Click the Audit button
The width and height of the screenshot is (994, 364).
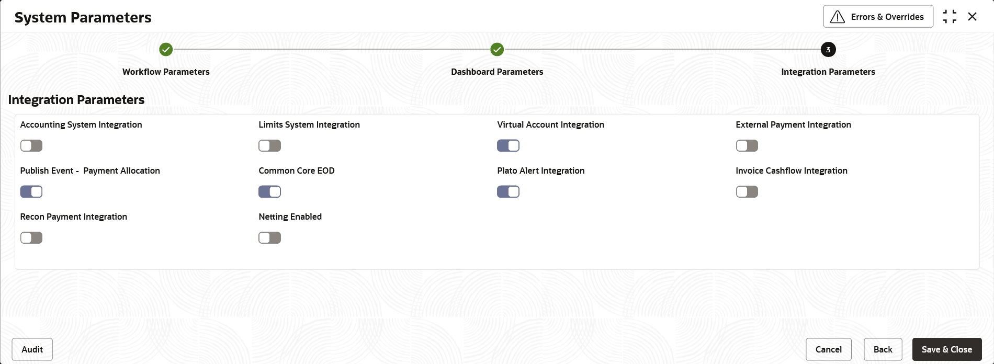pyautogui.click(x=32, y=349)
